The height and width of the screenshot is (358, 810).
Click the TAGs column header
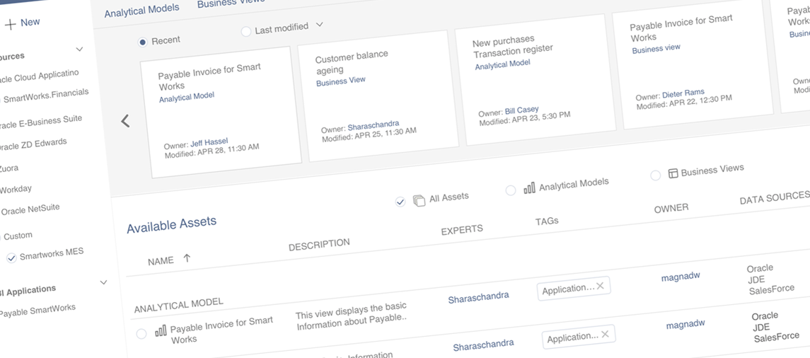tap(547, 221)
